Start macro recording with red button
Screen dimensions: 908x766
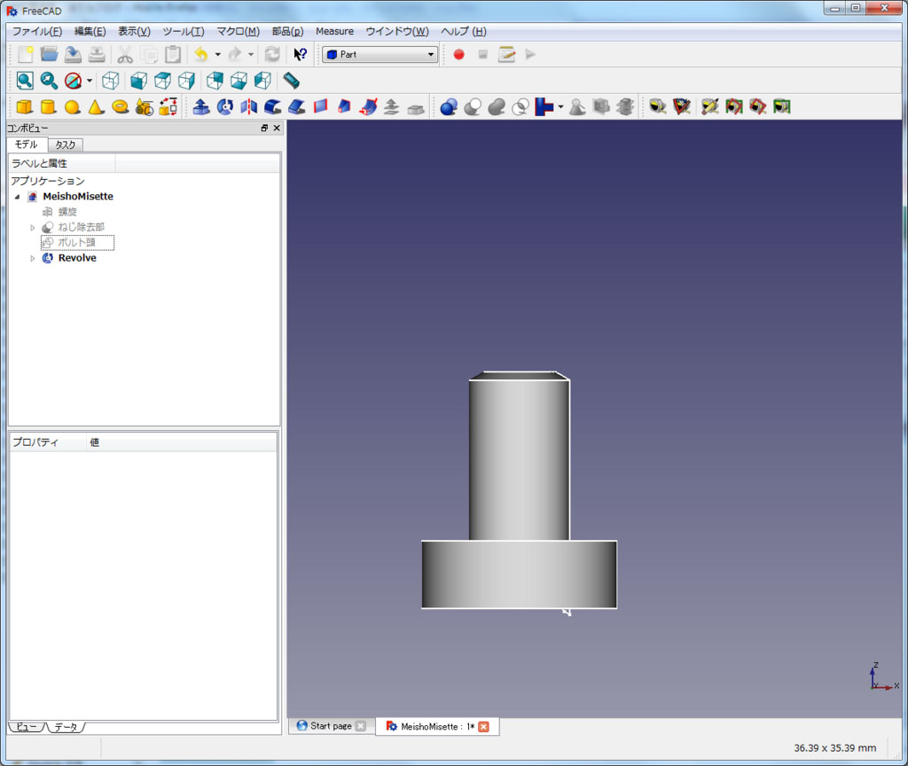[x=458, y=54]
